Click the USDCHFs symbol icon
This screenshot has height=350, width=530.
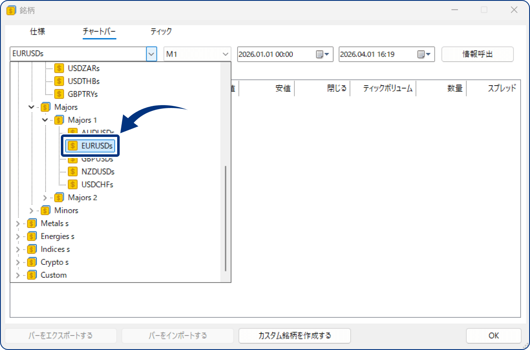point(72,184)
